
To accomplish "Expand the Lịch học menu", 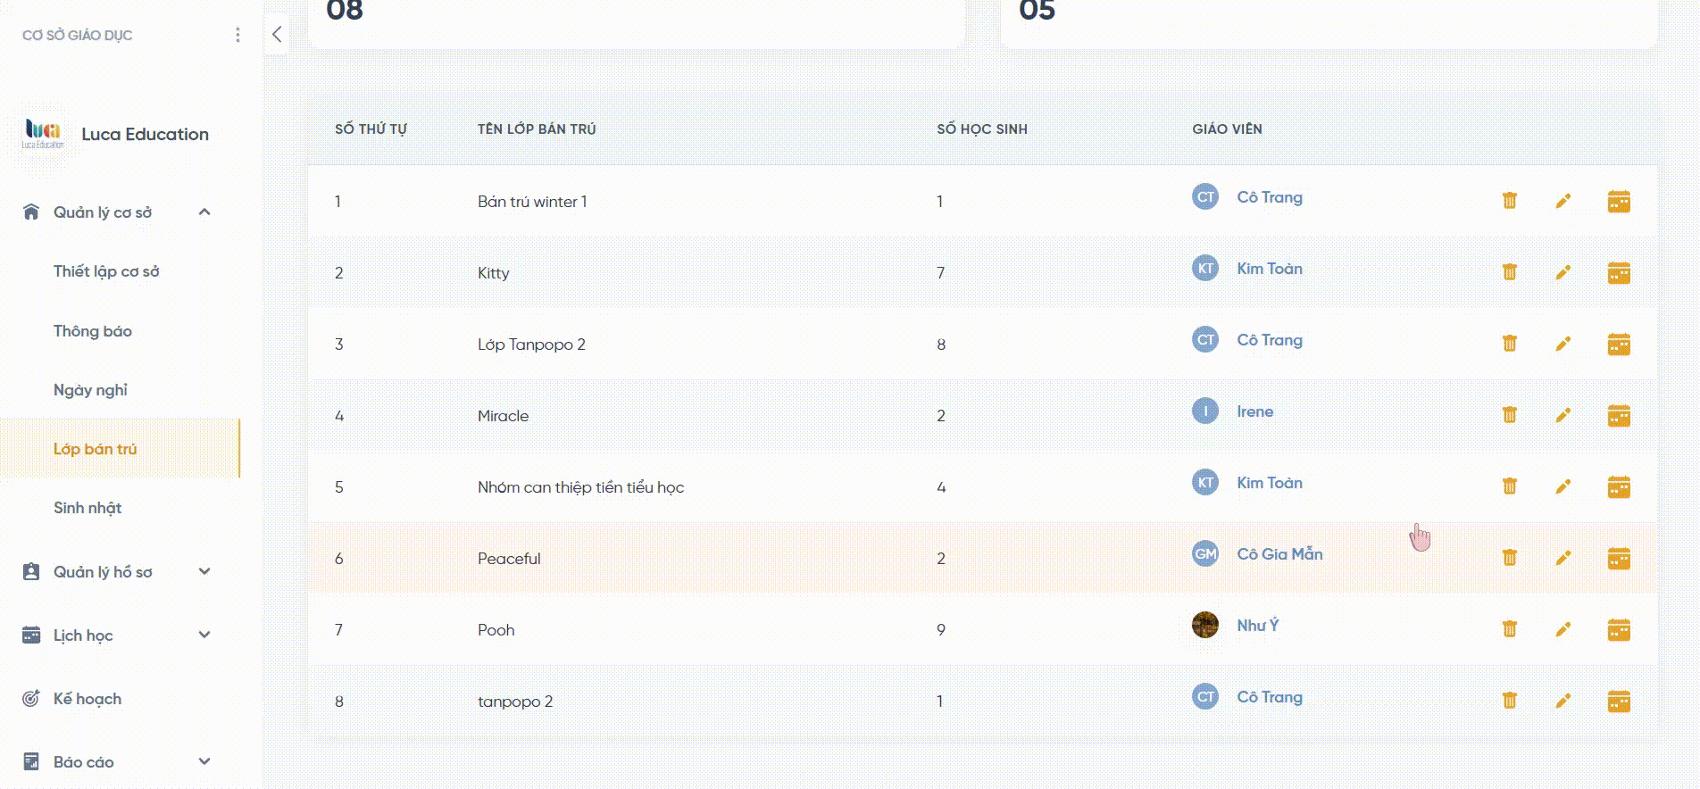I will pyautogui.click(x=204, y=635).
